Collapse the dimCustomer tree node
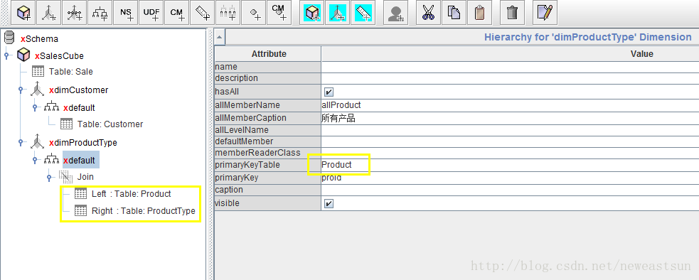This screenshot has width=699, height=280. [x=21, y=90]
